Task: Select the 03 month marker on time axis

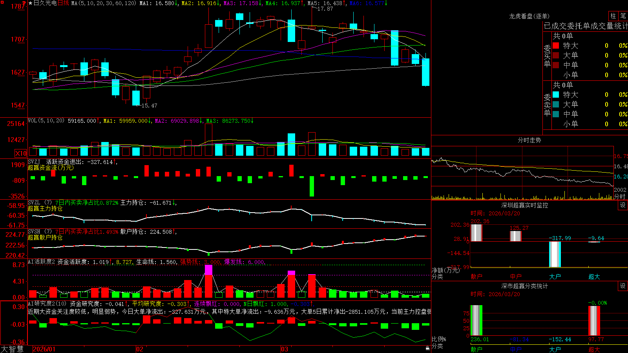Action: coord(285,349)
